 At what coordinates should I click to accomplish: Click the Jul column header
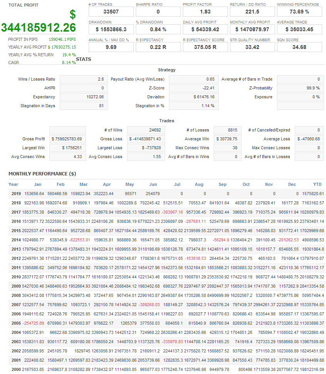tap(177, 184)
